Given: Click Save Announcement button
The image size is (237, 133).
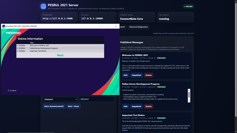Looking at the screenshot, I should (x=54, y=106).
